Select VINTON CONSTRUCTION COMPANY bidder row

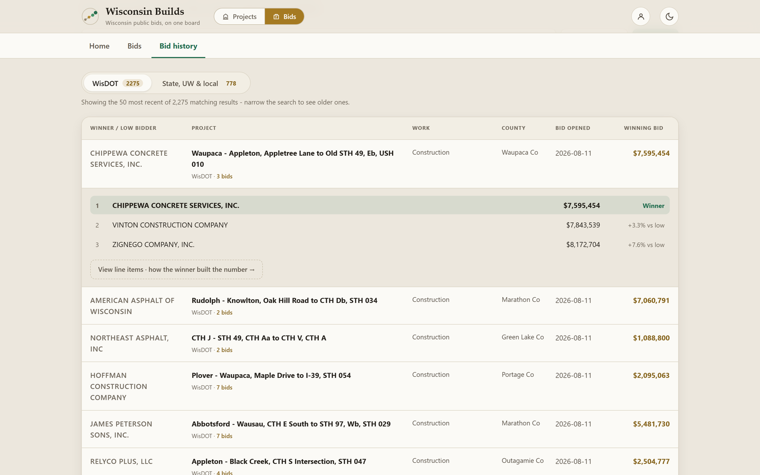[x=380, y=225]
